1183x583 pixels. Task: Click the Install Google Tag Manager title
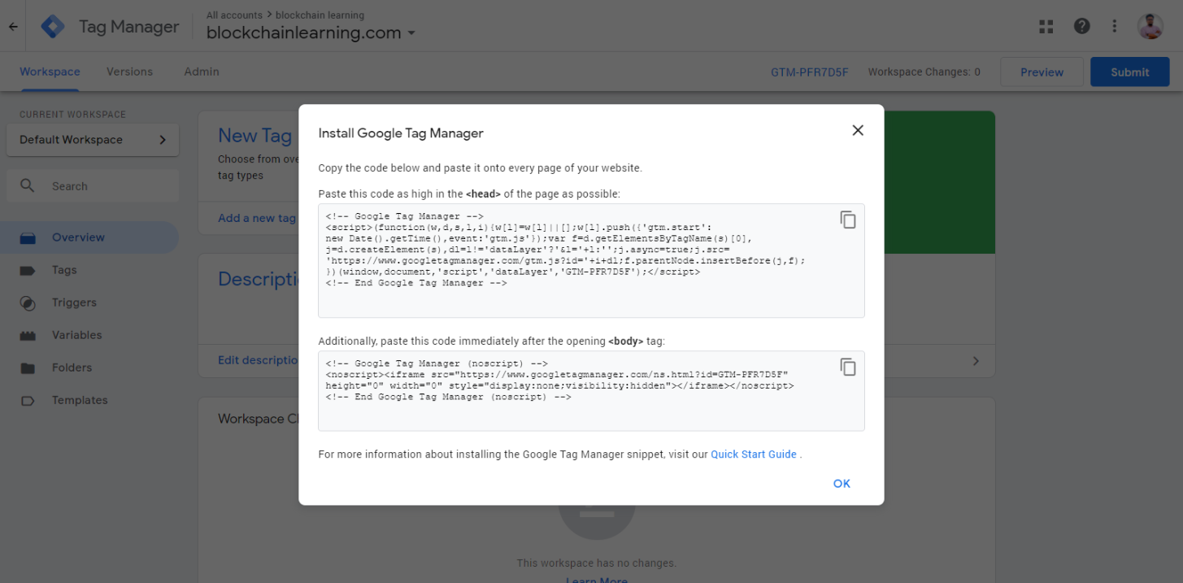(x=401, y=133)
